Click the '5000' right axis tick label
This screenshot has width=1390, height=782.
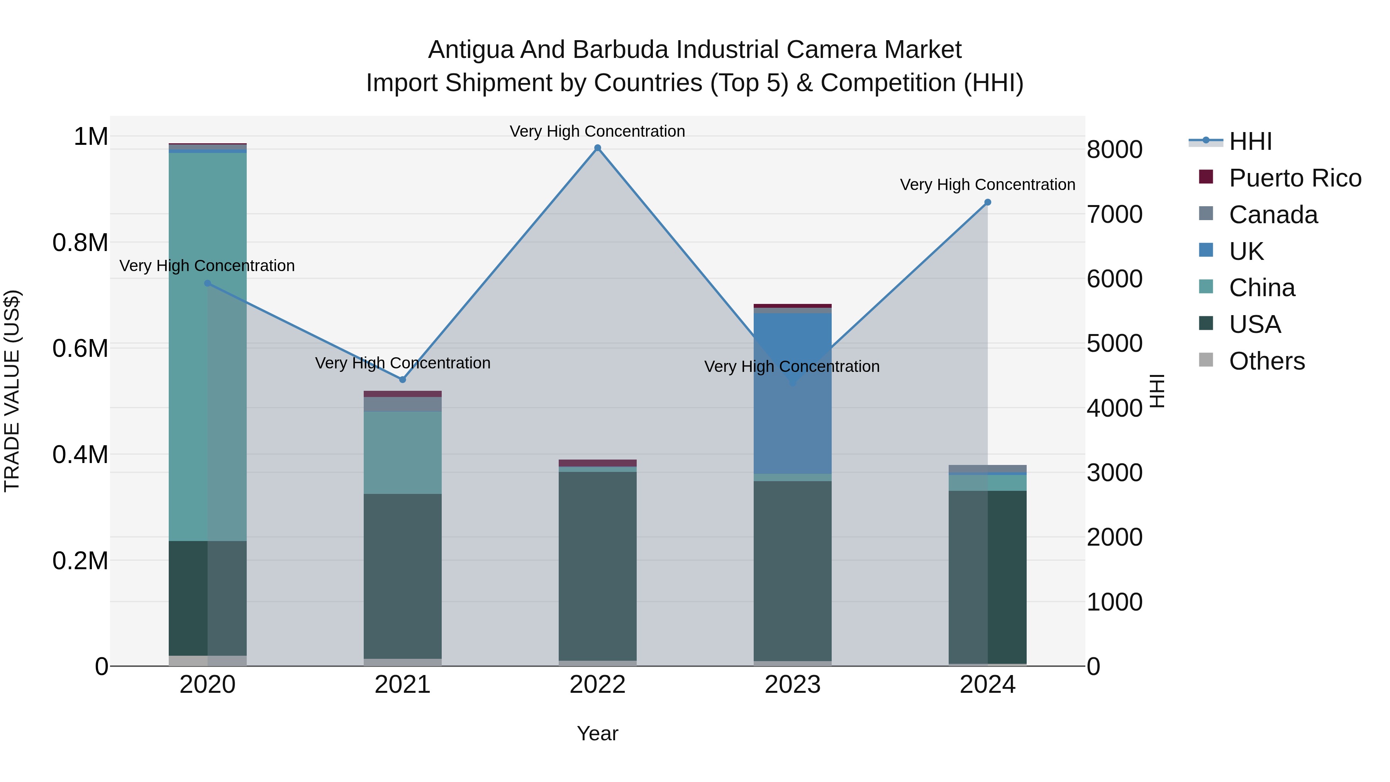1115,343
